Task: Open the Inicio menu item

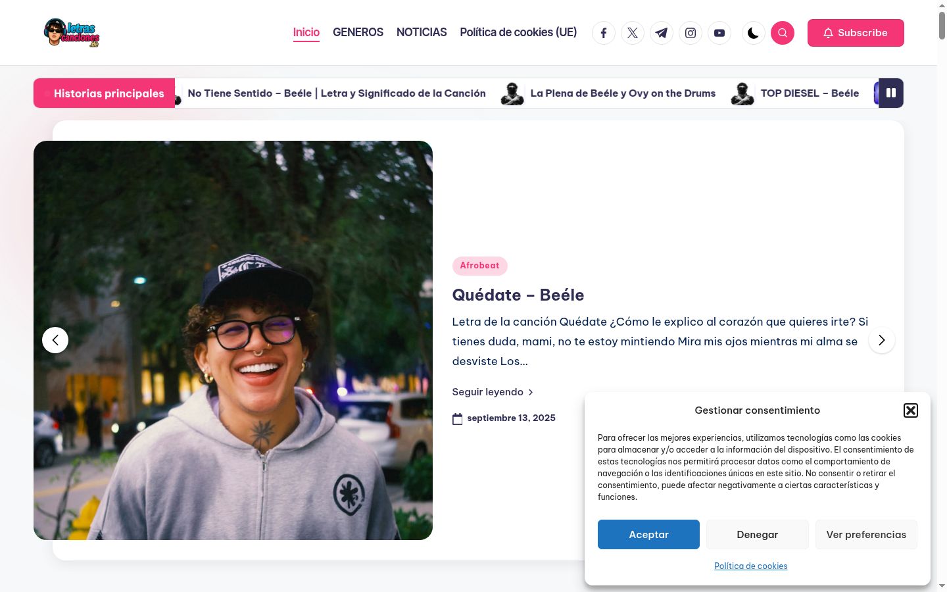Action: (x=306, y=32)
